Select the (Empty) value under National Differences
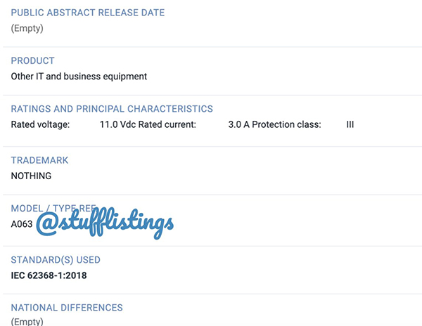Viewport: 422px width, 326px height. click(27, 322)
